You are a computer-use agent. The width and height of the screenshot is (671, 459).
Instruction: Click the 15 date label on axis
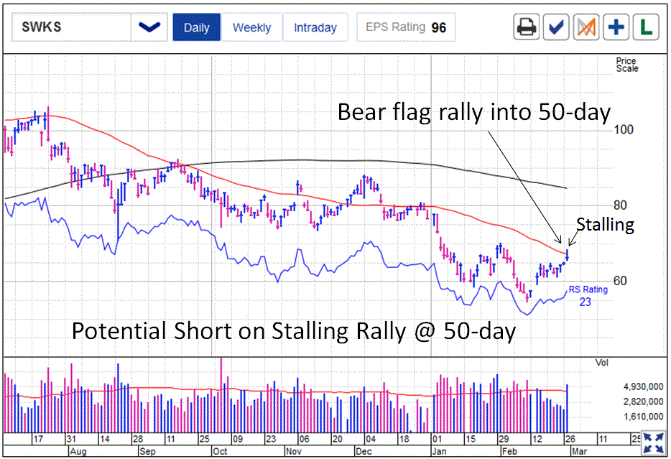tap(471, 439)
